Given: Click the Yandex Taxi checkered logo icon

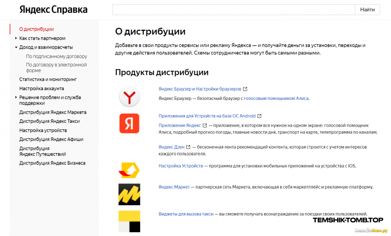Looking at the screenshot, I should tap(129, 221).
